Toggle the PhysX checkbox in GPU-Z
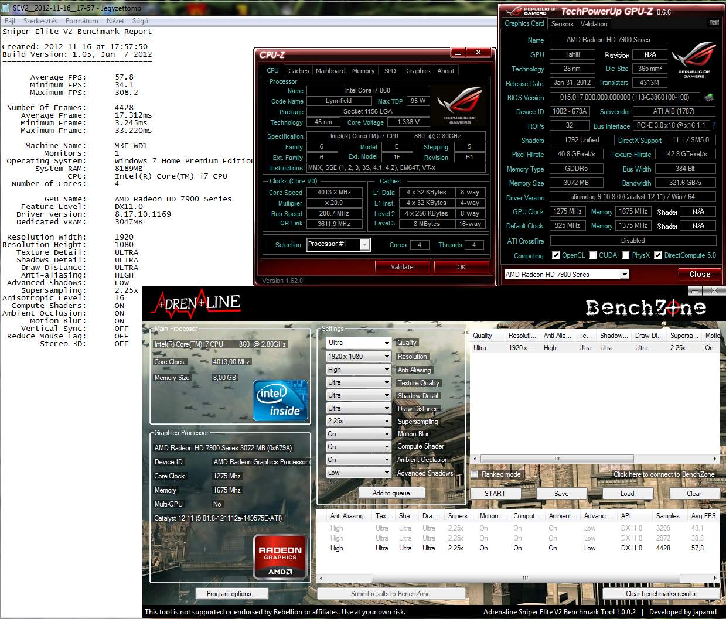The image size is (726, 619). point(626,255)
